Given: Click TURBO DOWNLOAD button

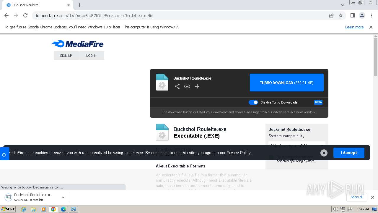Looking at the screenshot, I should click(x=287, y=83).
